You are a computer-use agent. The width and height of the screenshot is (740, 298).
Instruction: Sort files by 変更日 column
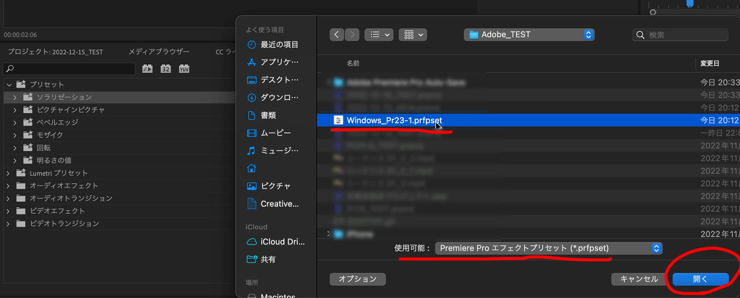(710, 63)
